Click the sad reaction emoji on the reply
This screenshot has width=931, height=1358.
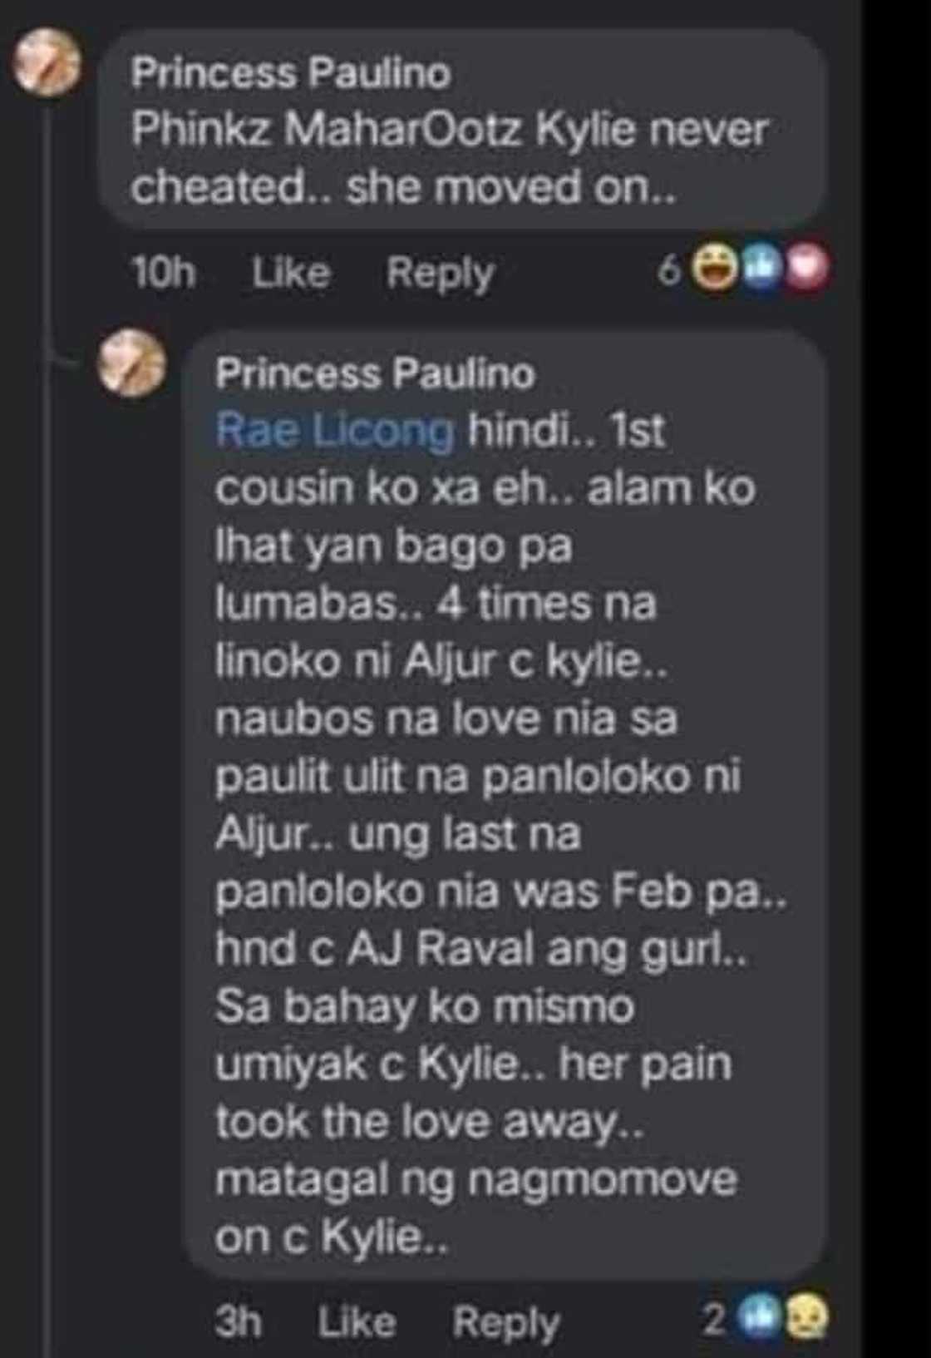point(805,1318)
